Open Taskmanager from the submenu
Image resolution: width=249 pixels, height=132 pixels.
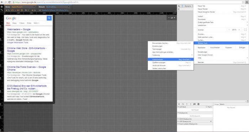(170, 49)
